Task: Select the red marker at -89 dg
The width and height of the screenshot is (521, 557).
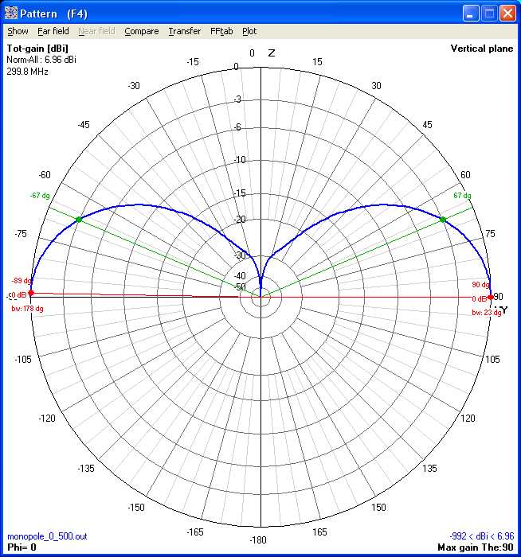Action: (x=31, y=293)
